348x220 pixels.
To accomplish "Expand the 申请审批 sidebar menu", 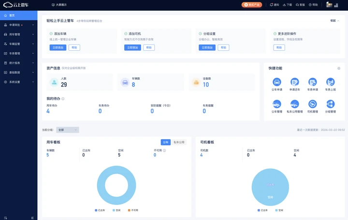I will 19,25.
